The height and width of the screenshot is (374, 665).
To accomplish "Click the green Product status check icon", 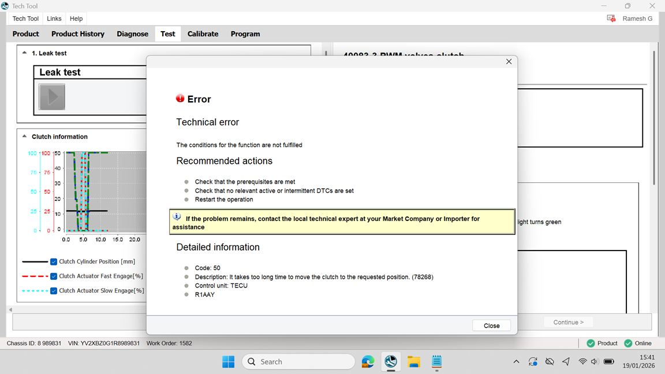I will (591, 343).
